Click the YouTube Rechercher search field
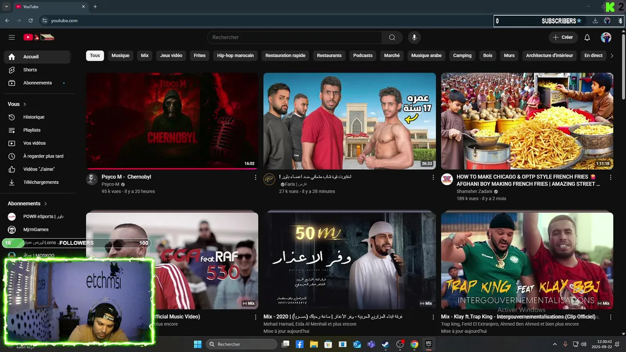 (295, 37)
